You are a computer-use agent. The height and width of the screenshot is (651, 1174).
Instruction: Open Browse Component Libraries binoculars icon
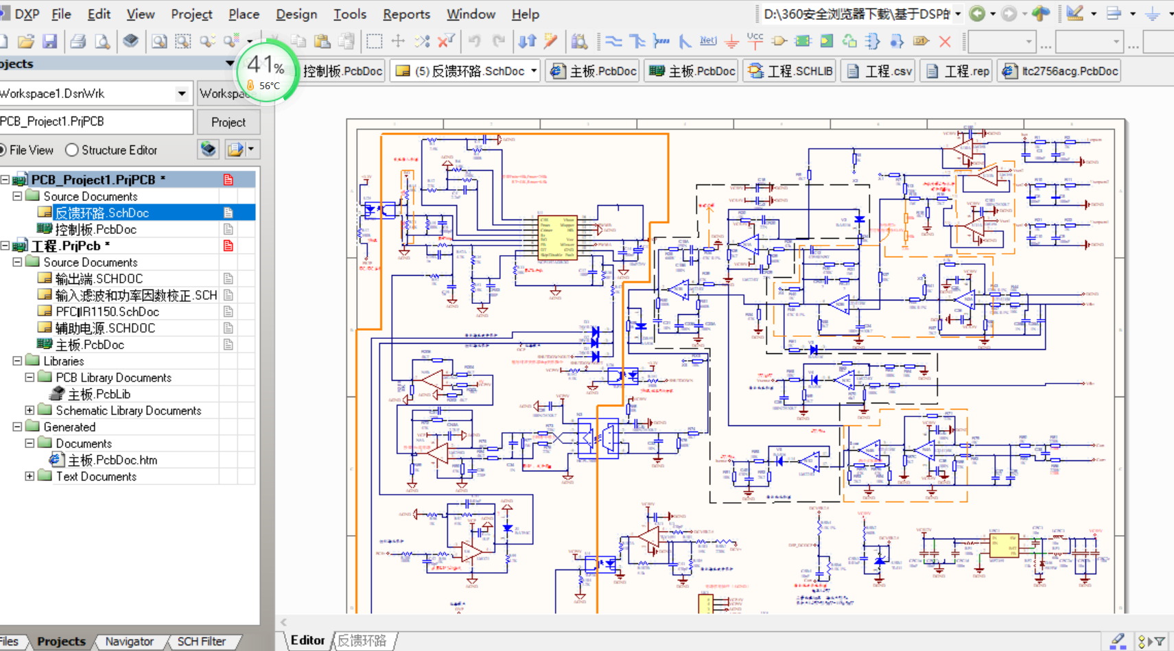click(x=579, y=42)
